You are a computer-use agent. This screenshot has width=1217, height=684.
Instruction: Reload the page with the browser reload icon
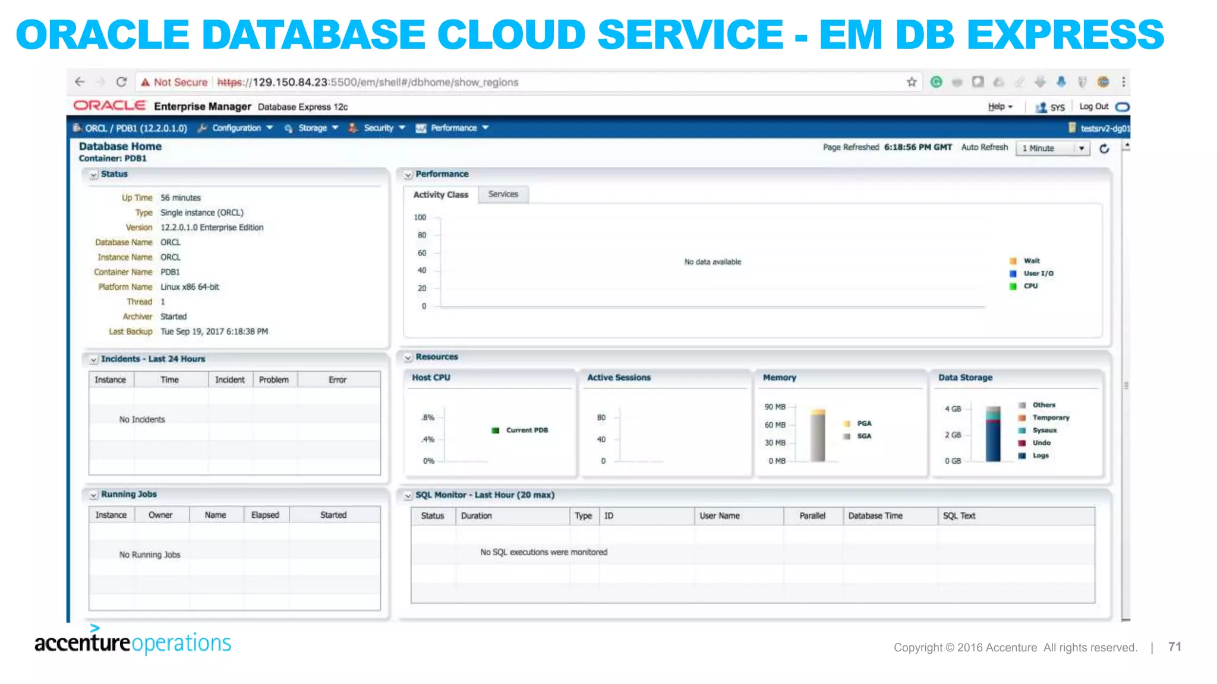click(x=121, y=82)
